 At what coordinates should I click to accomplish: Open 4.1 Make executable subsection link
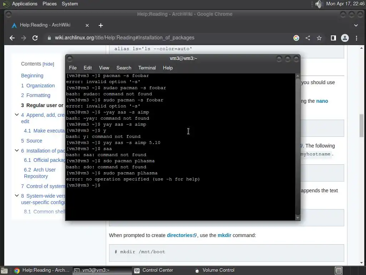point(44,131)
